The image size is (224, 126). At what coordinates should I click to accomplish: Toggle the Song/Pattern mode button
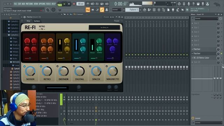point(60,4)
